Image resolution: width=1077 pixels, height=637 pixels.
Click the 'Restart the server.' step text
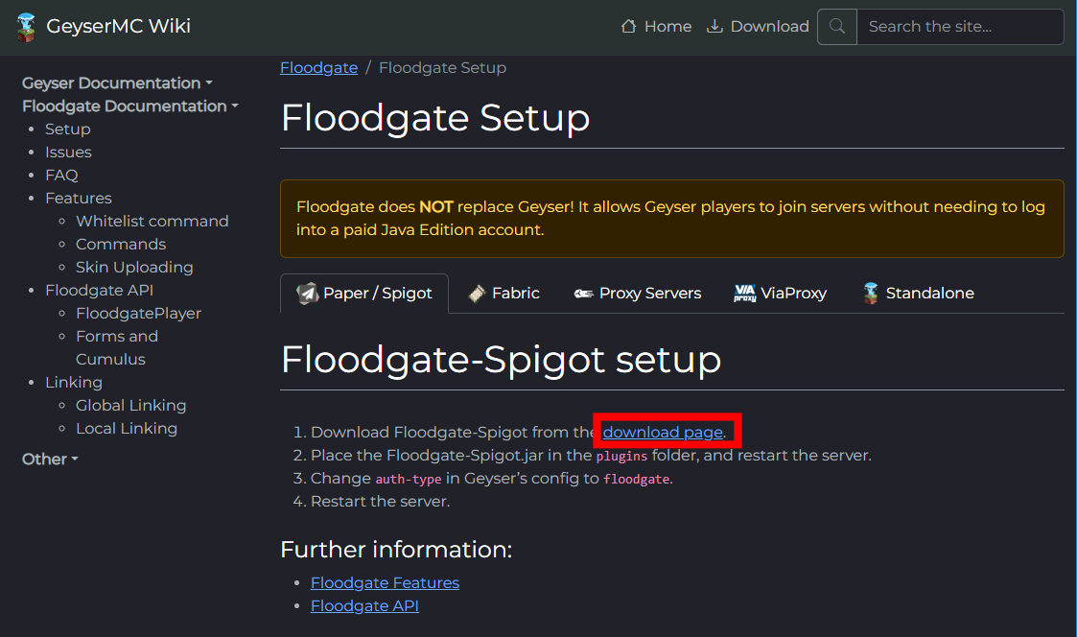point(380,502)
